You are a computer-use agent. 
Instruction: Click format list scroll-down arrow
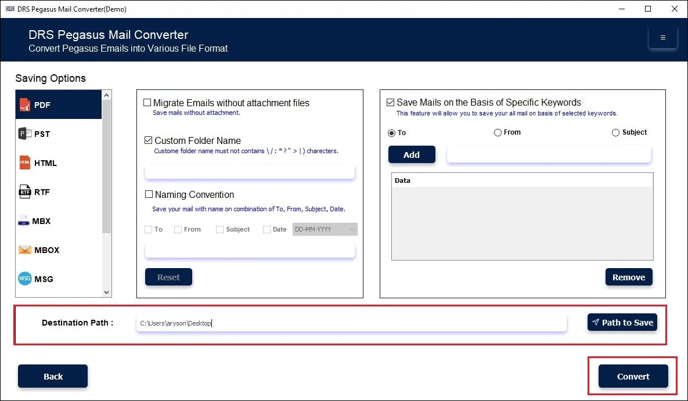coord(107,292)
